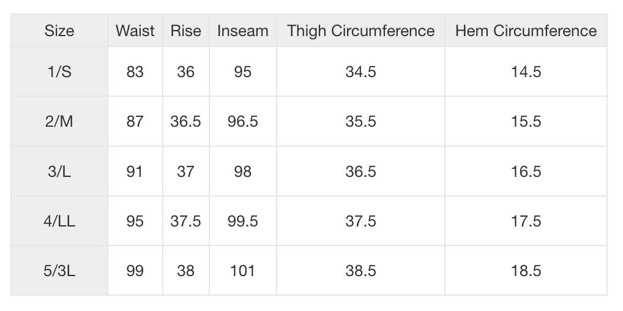Click the 1/S size row label
The width and height of the screenshot is (623, 311).
click(59, 72)
